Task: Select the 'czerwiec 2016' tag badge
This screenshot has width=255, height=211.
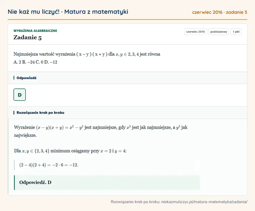Action: tap(195, 32)
